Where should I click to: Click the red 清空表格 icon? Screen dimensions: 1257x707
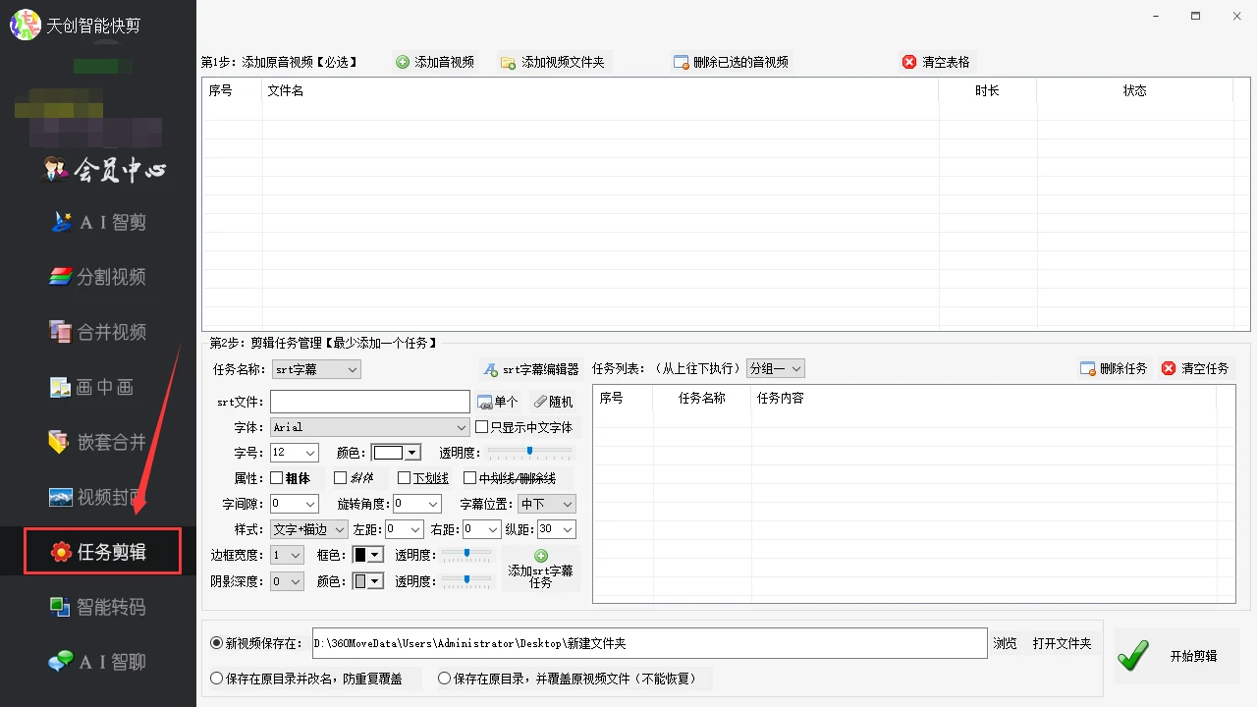point(908,62)
